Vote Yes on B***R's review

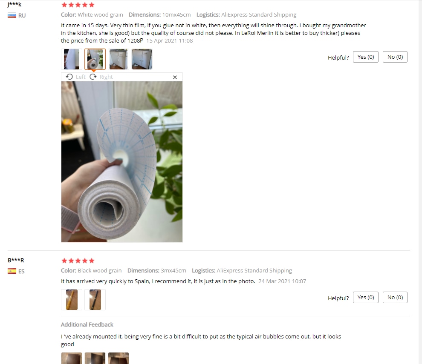pyautogui.click(x=365, y=298)
